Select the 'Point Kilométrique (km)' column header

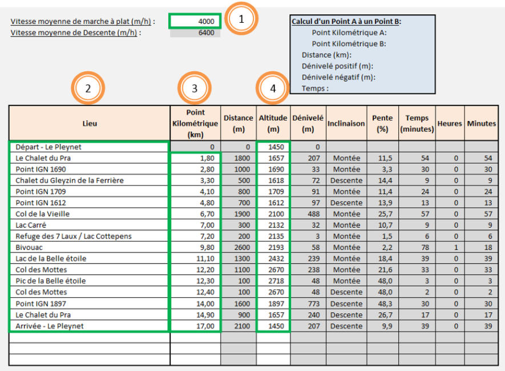(195, 123)
